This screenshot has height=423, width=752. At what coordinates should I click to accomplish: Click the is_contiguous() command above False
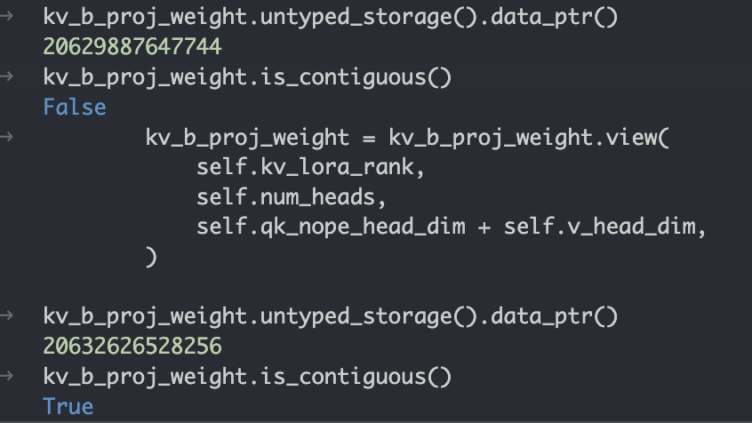[x=247, y=77]
